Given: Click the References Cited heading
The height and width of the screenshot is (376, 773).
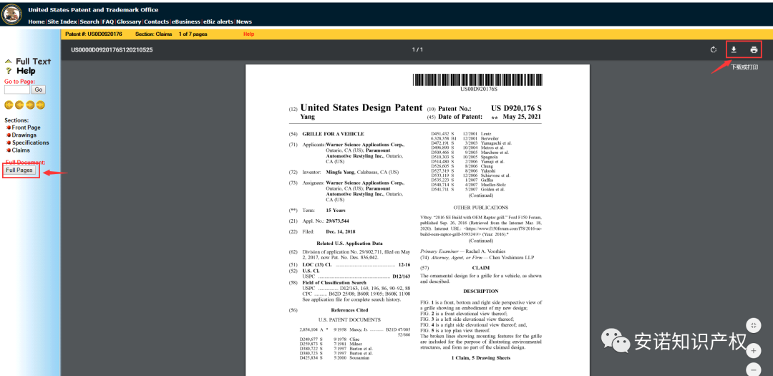Looking at the screenshot, I should (x=349, y=310).
